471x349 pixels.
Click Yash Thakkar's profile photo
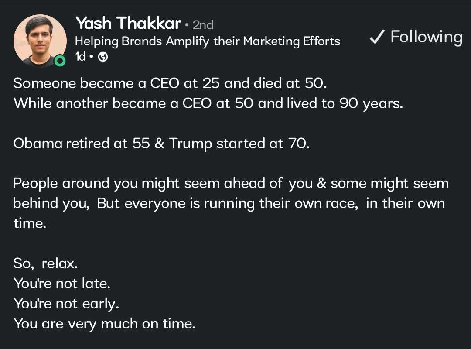[x=40, y=40]
